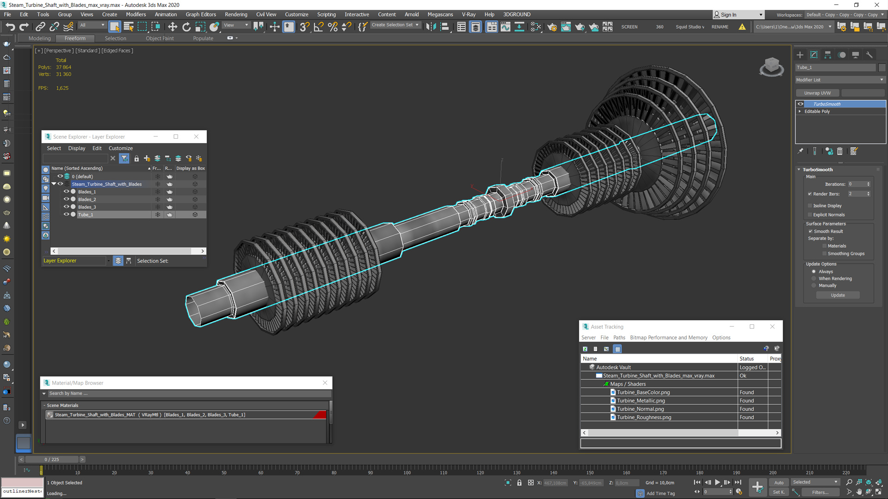Click the Filters... button
This screenshot has height=499, width=888.
coord(820,493)
